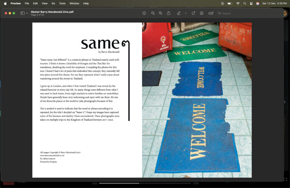Open the Tools menu

pos(62,3)
